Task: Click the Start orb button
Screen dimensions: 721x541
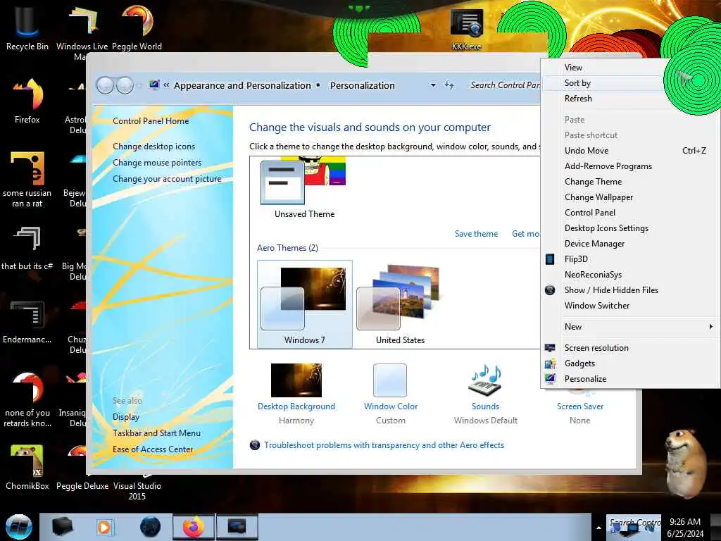Action: point(18,527)
